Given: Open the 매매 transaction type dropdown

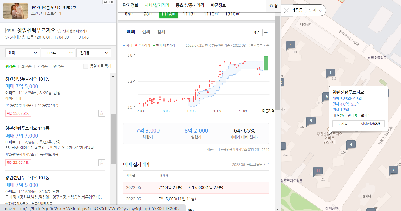Looking at the screenshot, I should tap(23, 53).
